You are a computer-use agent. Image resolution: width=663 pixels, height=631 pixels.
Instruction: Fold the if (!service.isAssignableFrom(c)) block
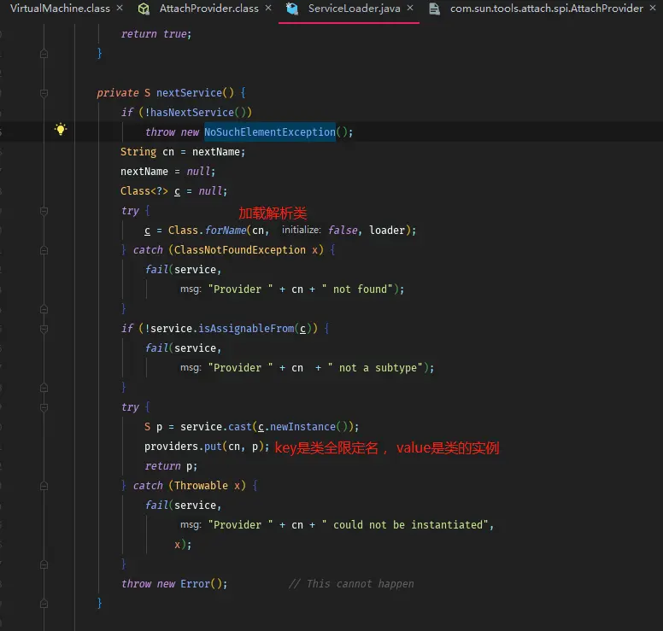(44, 329)
